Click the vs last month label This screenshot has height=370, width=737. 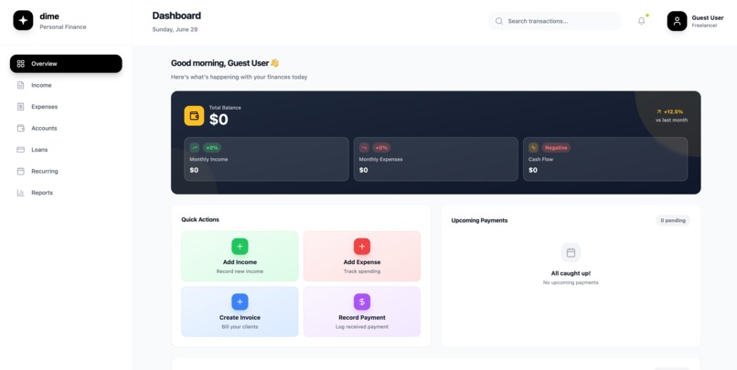672,121
